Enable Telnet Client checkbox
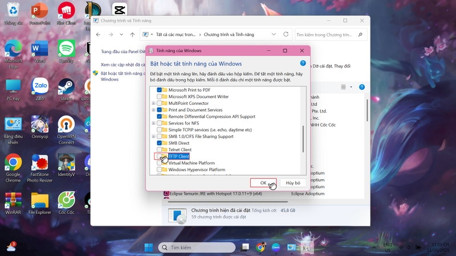The image size is (456, 256). tap(159, 150)
